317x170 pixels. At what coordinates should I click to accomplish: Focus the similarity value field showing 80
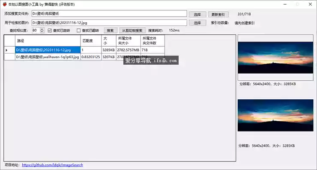(x=36, y=30)
